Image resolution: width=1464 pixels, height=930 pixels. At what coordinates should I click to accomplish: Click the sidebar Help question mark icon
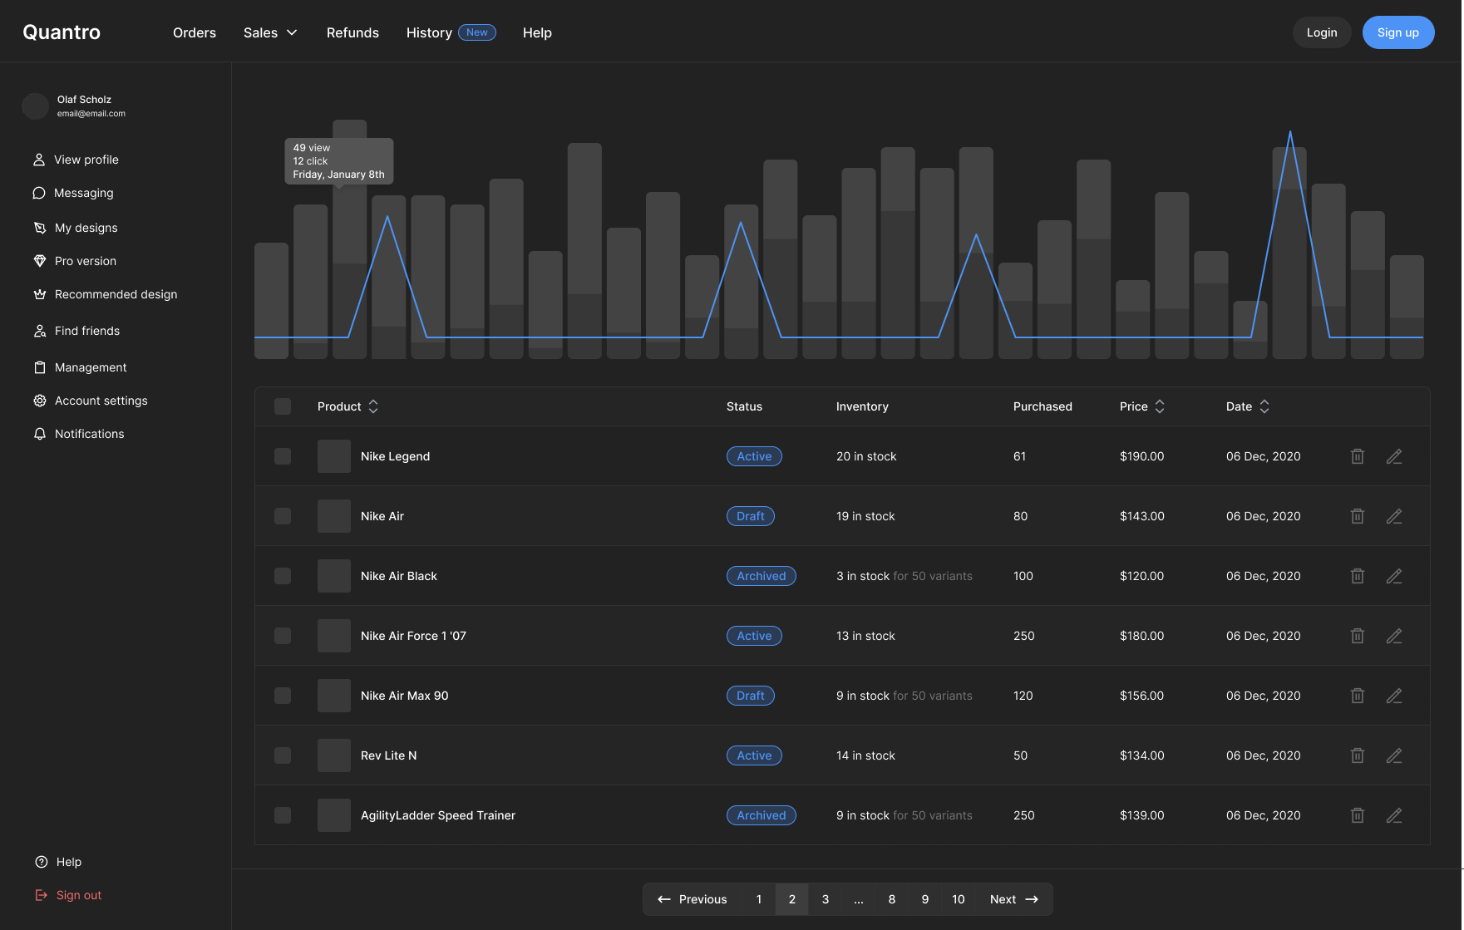point(42,862)
